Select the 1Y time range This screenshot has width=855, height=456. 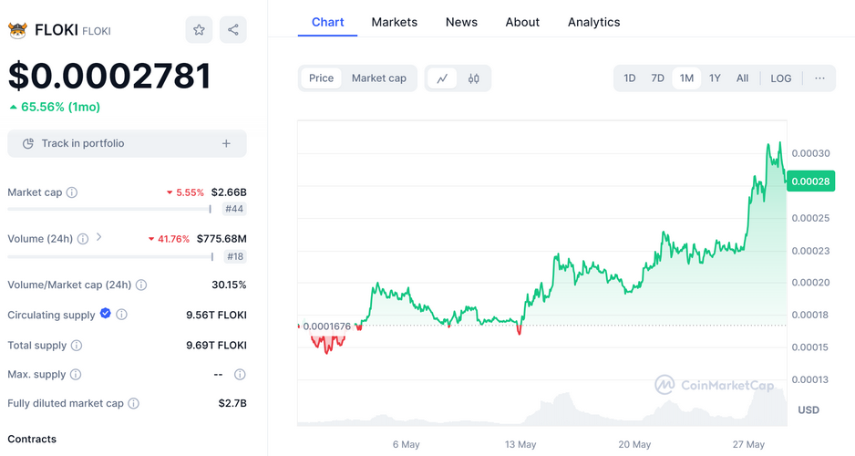715,78
